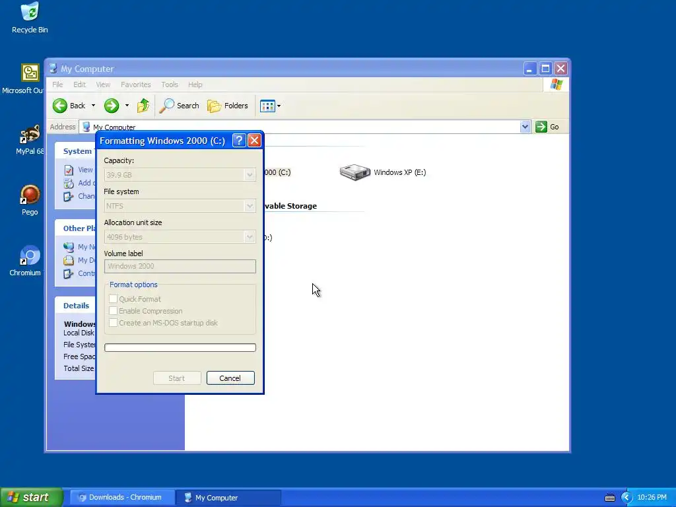
Task: Click the taskbar clock showing 10:26 PM
Action: pos(652,498)
